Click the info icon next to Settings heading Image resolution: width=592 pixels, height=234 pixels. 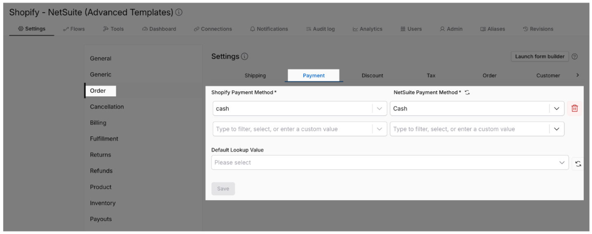point(244,56)
